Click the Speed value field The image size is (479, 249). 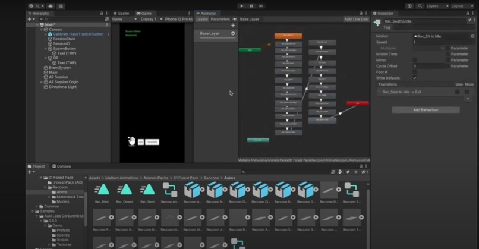click(444, 42)
